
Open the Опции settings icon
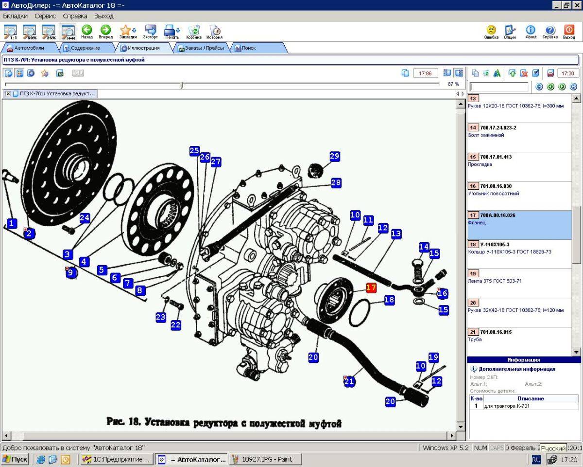[x=510, y=32]
